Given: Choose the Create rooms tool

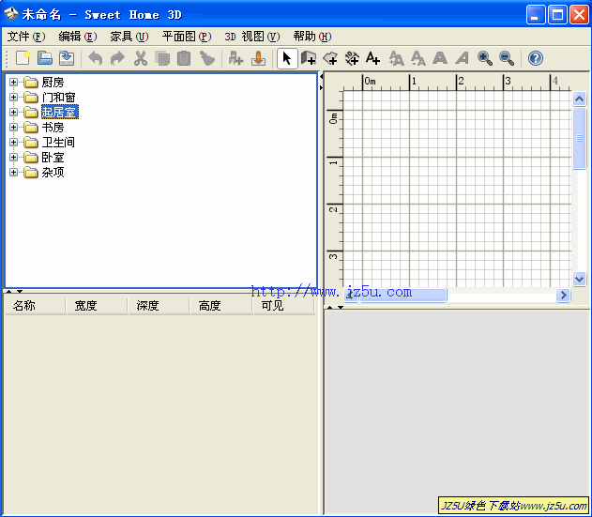Looking at the screenshot, I should coord(330,58).
